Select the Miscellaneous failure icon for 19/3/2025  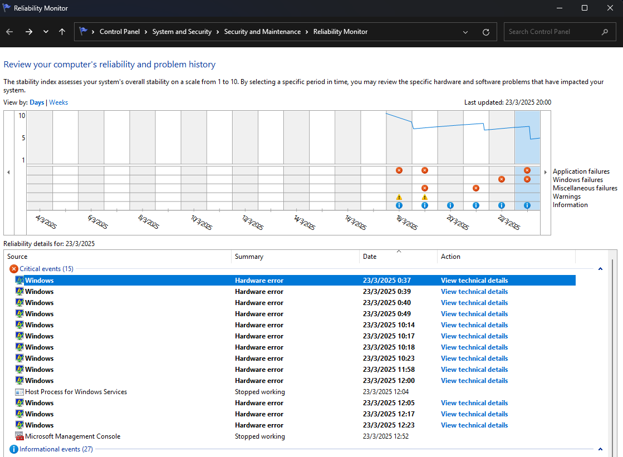click(x=425, y=188)
